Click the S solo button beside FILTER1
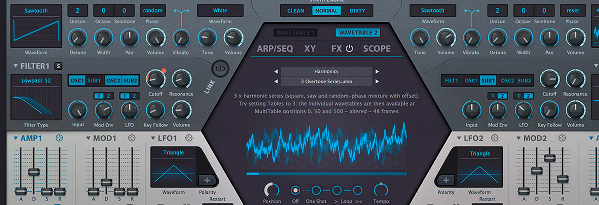The image size is (599, 205). (58, 66)
